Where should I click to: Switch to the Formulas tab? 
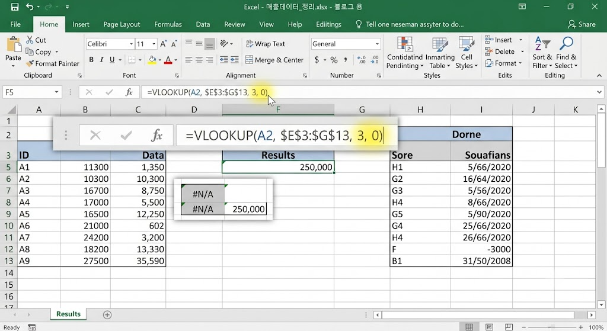coord(168,24)
